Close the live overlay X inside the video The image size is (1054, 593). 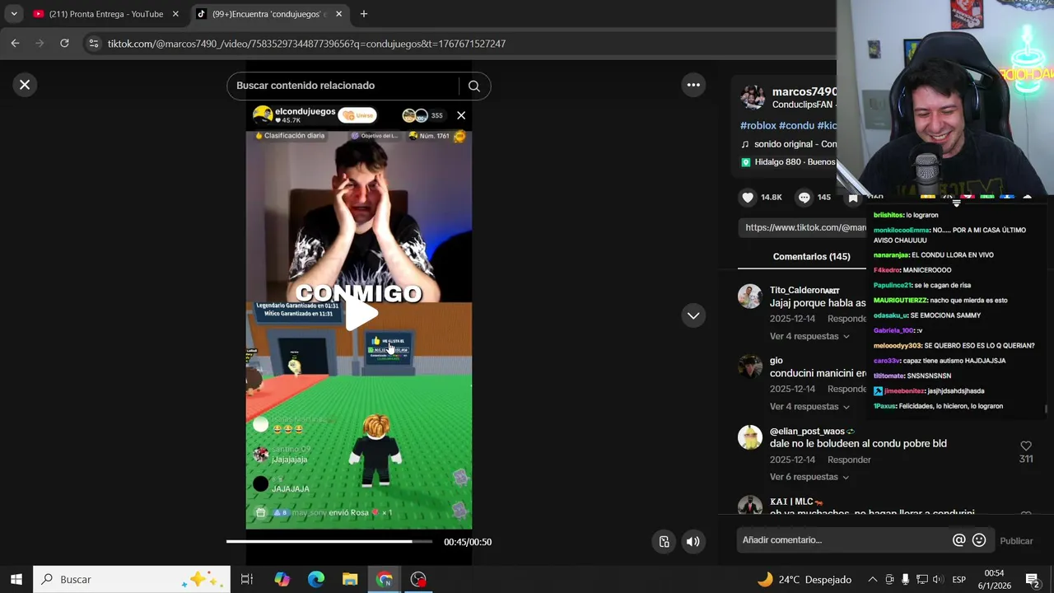461,115
